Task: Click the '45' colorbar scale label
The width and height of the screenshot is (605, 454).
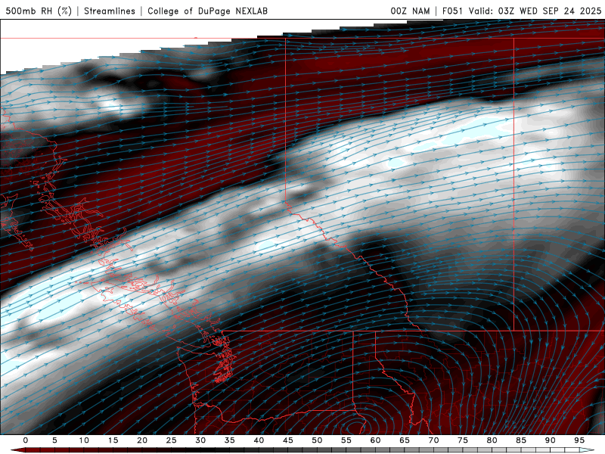Action: click(288, 440)
